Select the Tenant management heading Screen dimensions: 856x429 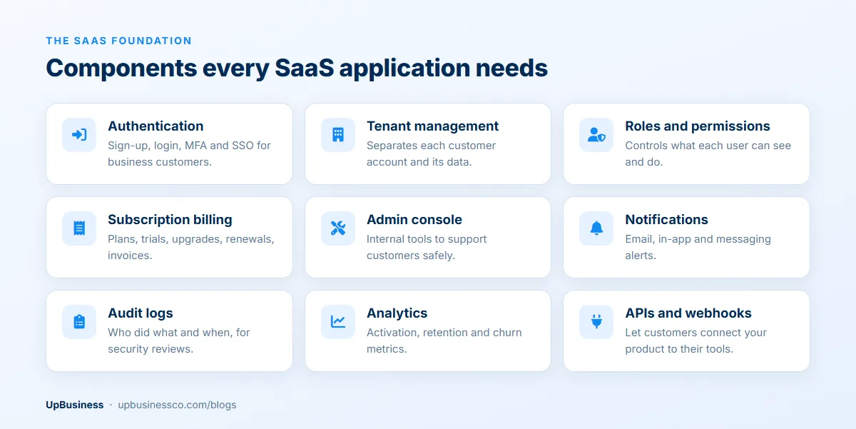[432, 126]
